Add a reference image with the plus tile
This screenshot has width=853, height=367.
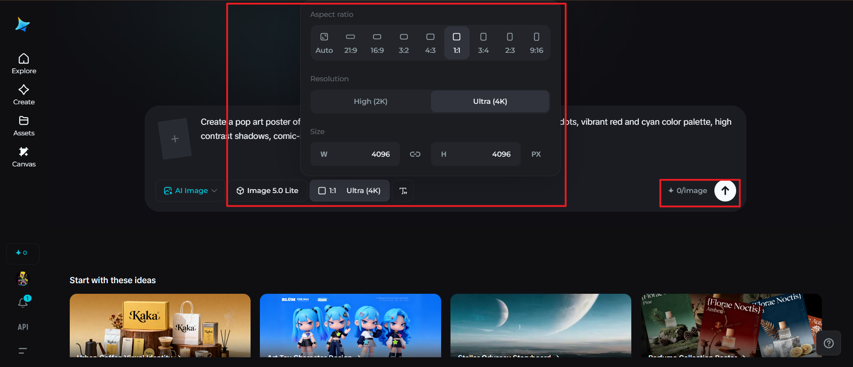[x=175, y=139]
